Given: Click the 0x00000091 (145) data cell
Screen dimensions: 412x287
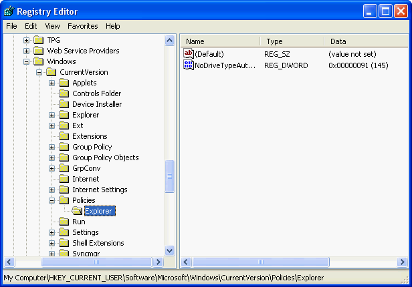Looking at the screenshot, I should 358,65.
